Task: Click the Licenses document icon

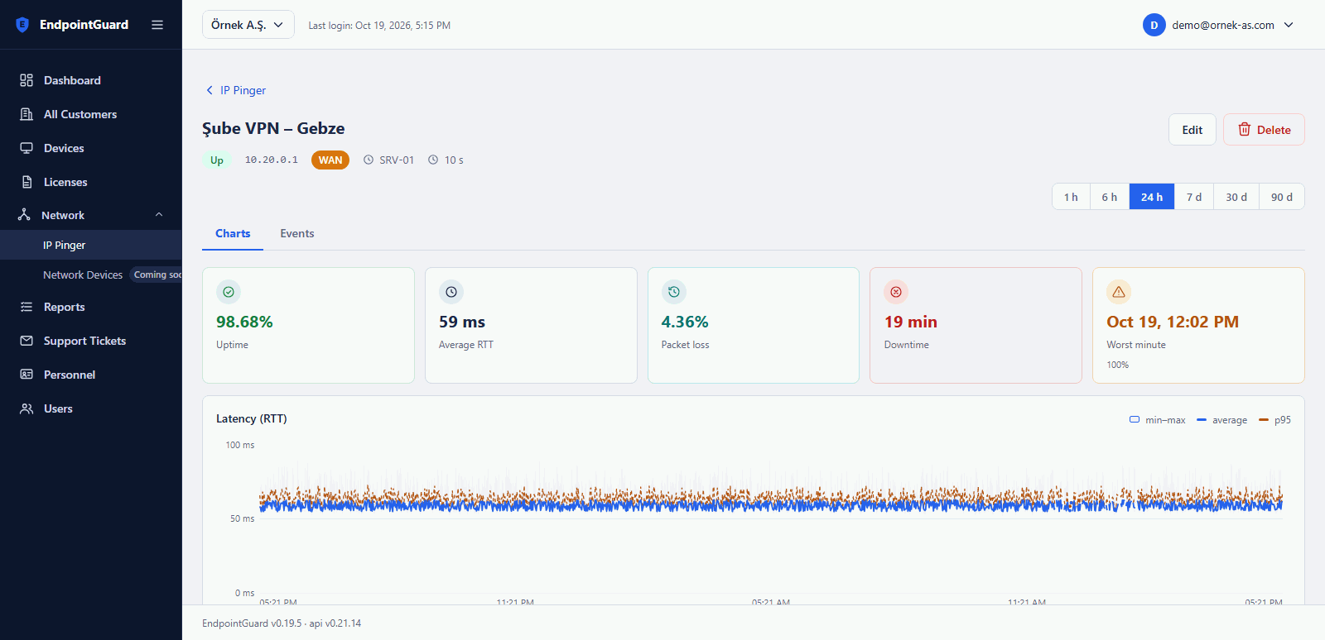Action: pos(26,182)
